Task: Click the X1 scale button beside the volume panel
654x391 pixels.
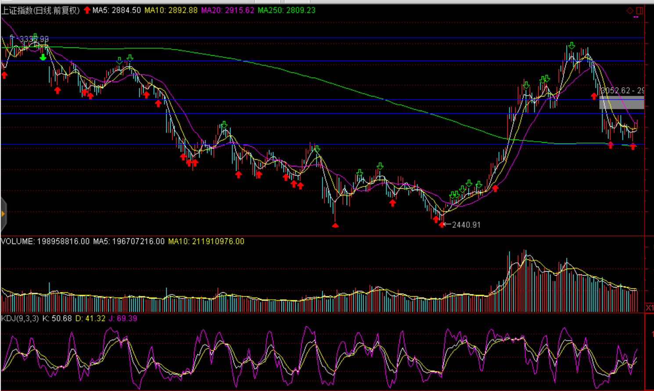Action: coord(649,308)
